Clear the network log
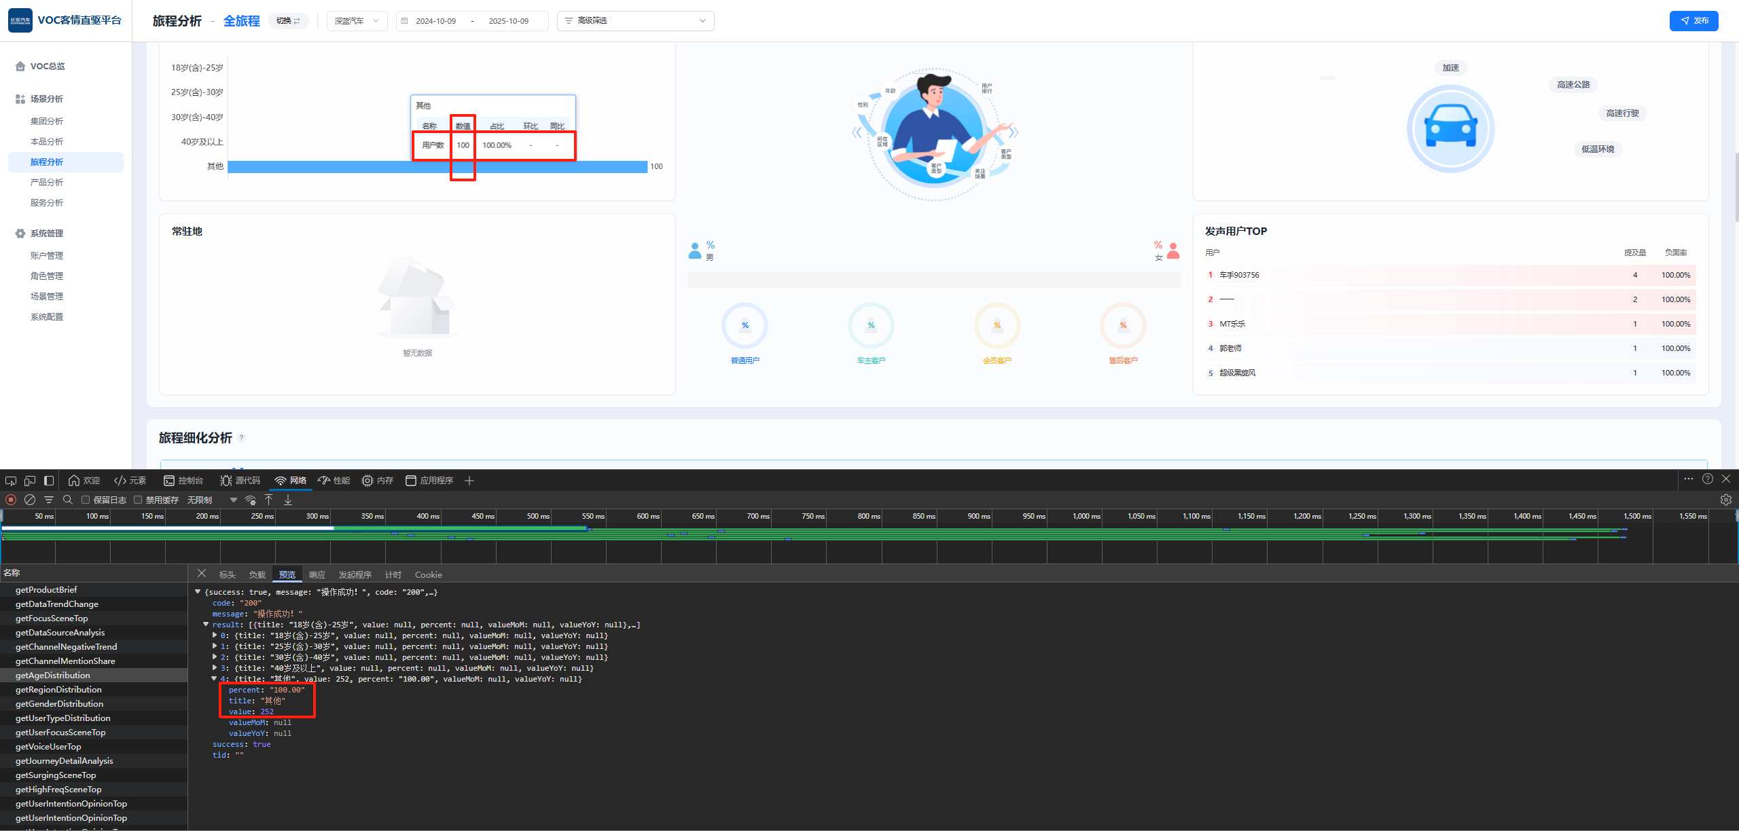Viewport: 1739px width, 831px height. [x=30, y=500]
